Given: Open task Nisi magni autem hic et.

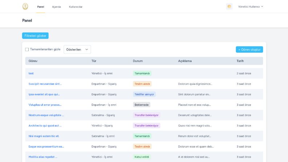Looking at the screenshot, I should click(44, 136).
